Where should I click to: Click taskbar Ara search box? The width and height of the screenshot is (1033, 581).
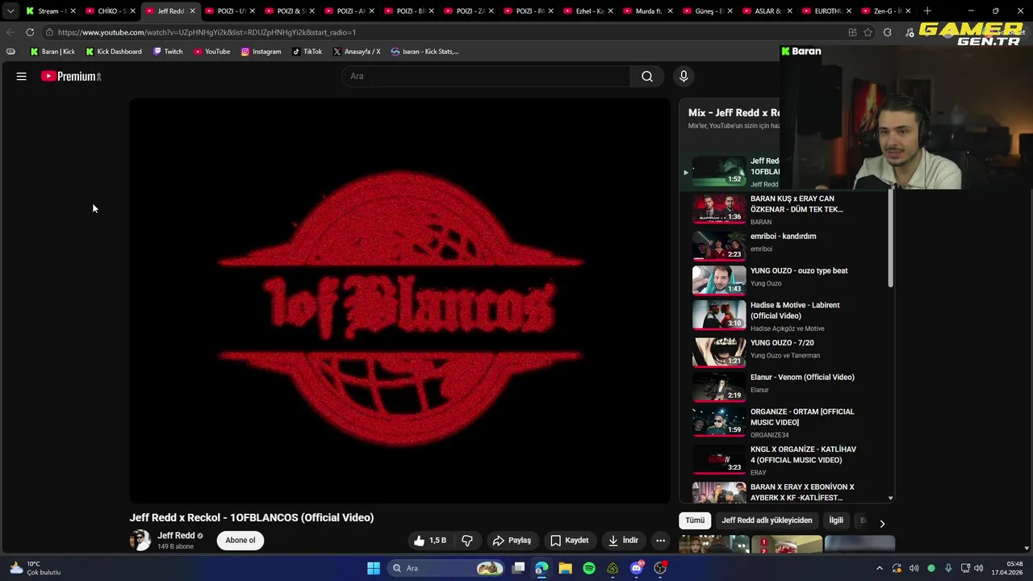click(446, 568)
